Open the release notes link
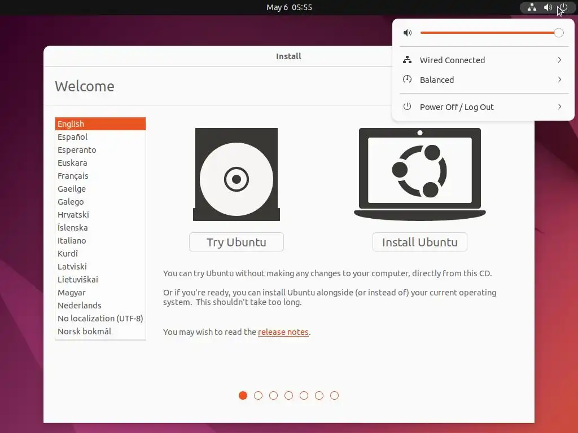 [283, 332]
